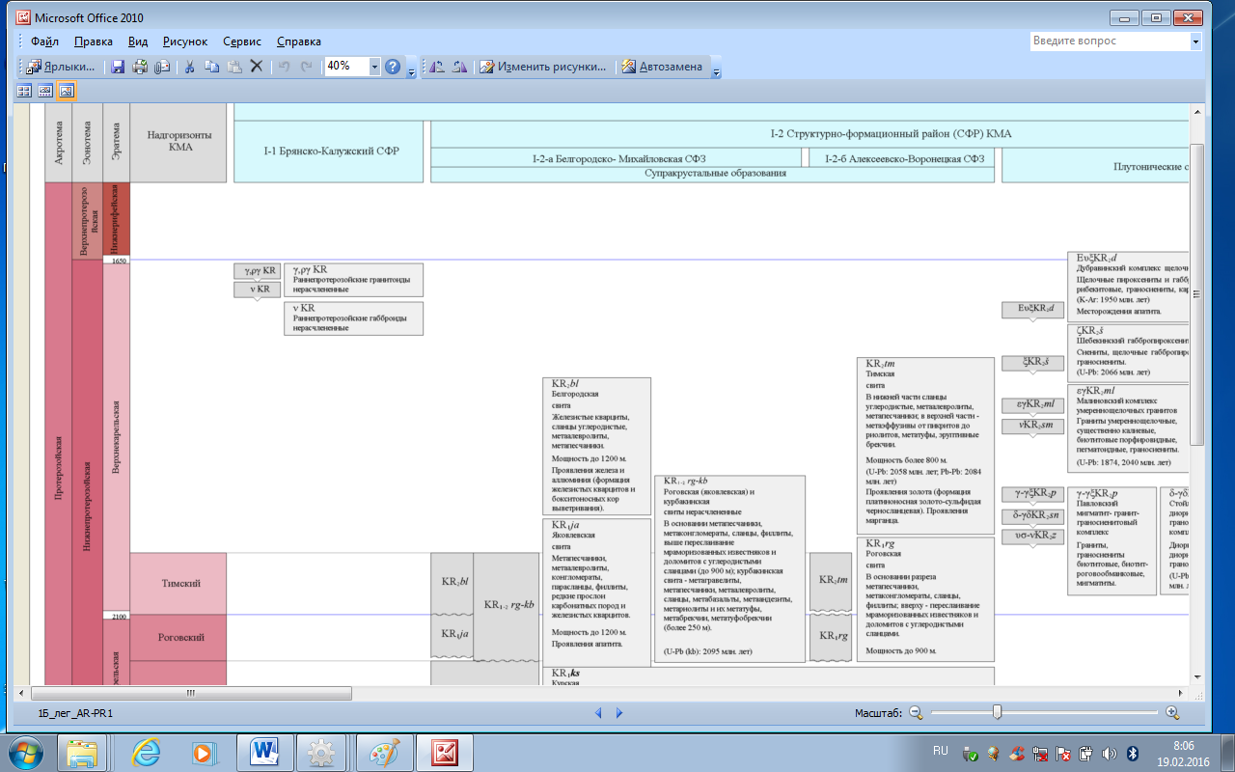Screen dimensions: 1235x772
Task: Click the RU language indicator
Action: point(941,749)
